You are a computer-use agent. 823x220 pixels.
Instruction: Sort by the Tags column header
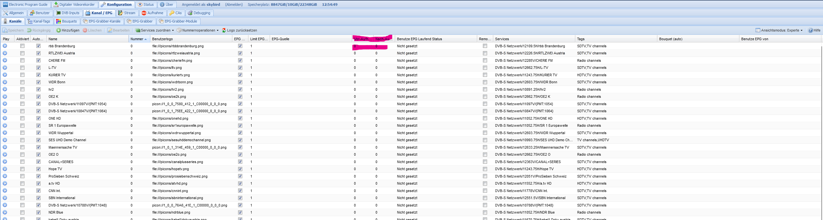(x=616, y=39)
